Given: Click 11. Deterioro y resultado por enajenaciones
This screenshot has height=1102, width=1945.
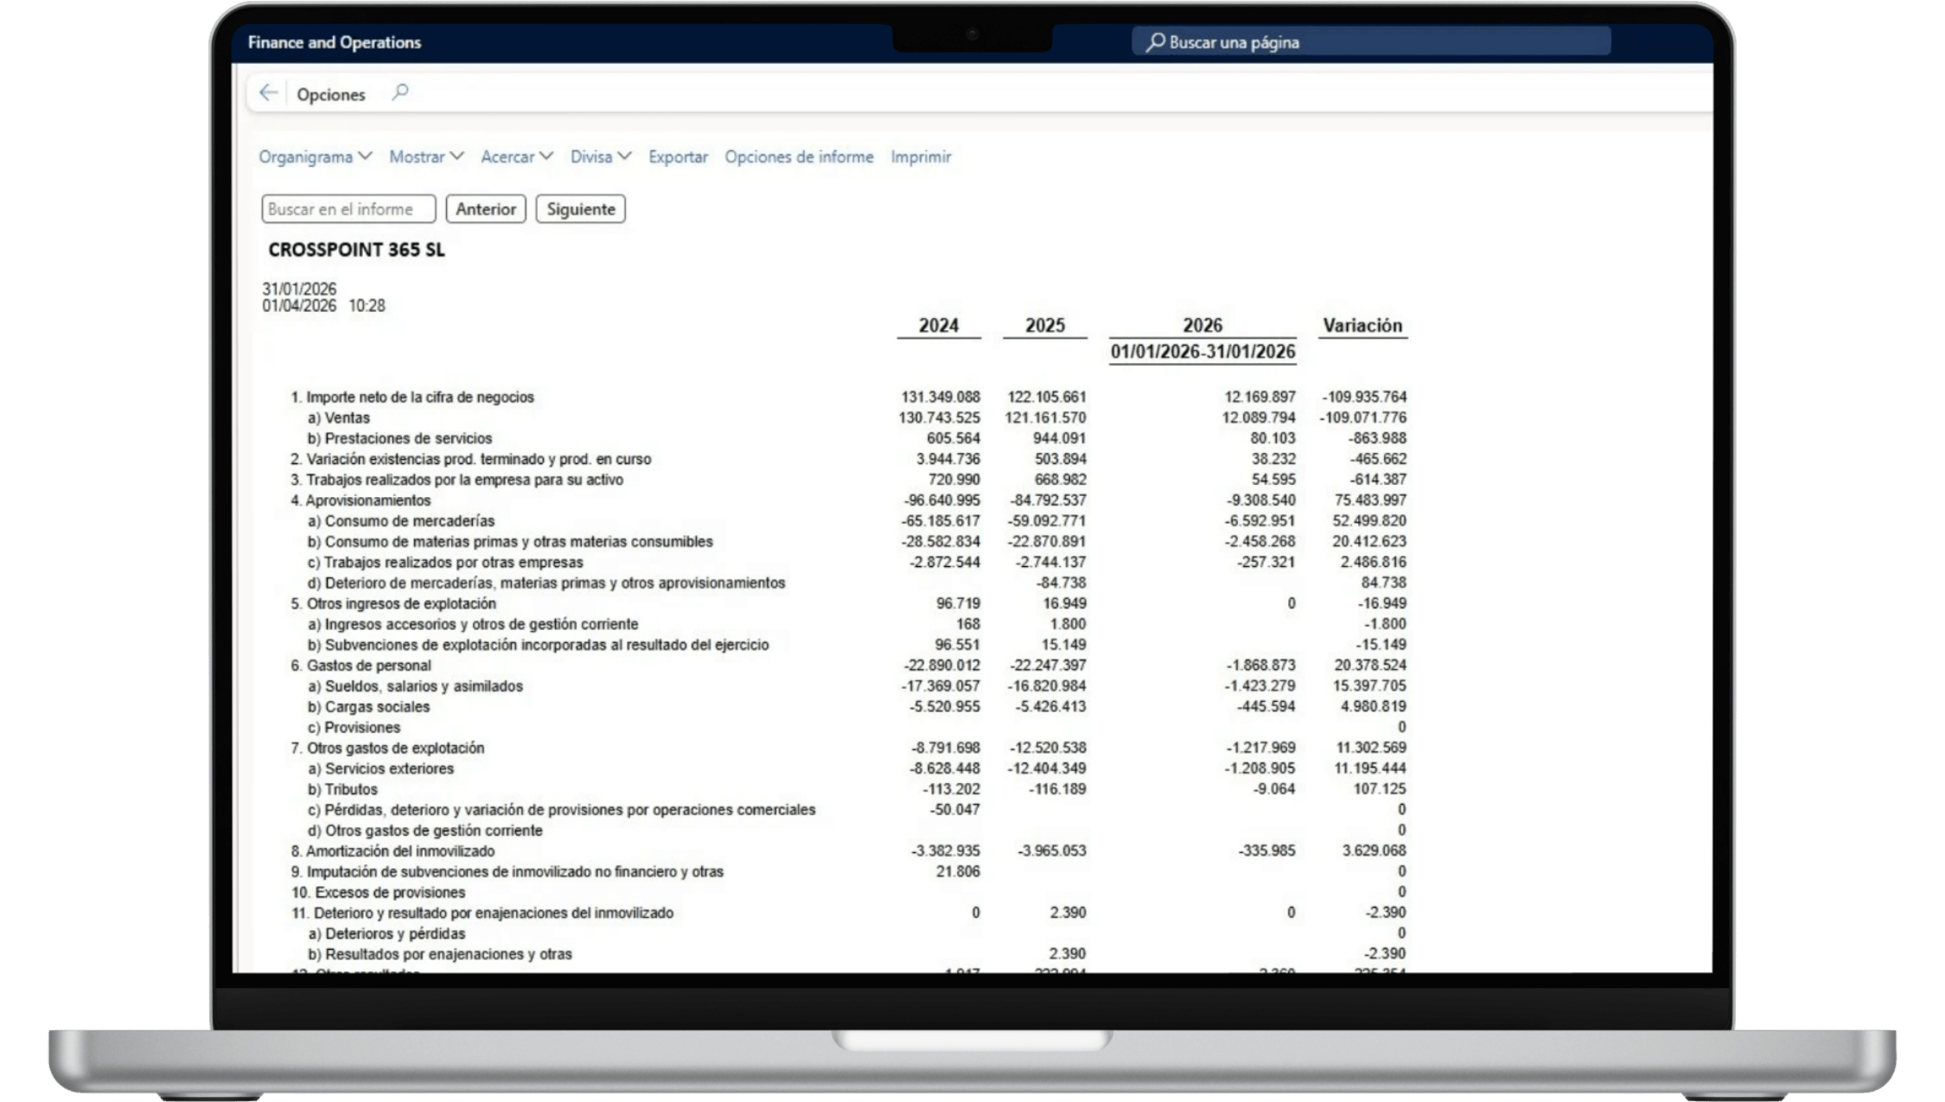Looking at the screenshot, I should (482, 914).
